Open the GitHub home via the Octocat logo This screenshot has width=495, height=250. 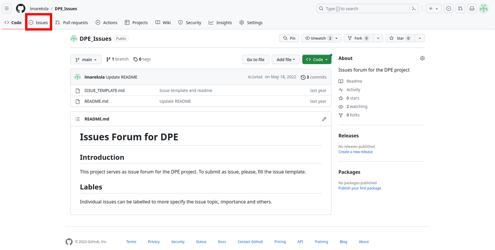[x=20, y=8]
